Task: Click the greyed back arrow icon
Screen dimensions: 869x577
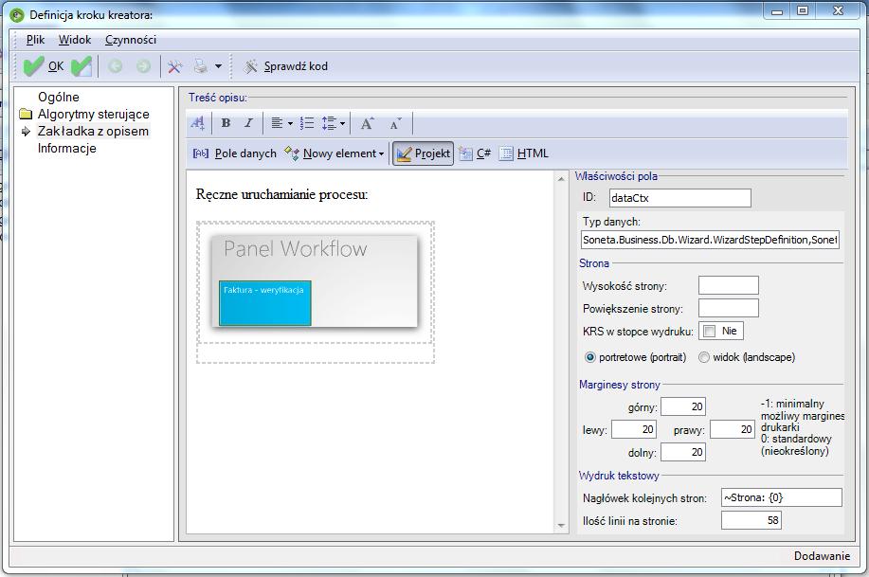Action: click(116, 66)
